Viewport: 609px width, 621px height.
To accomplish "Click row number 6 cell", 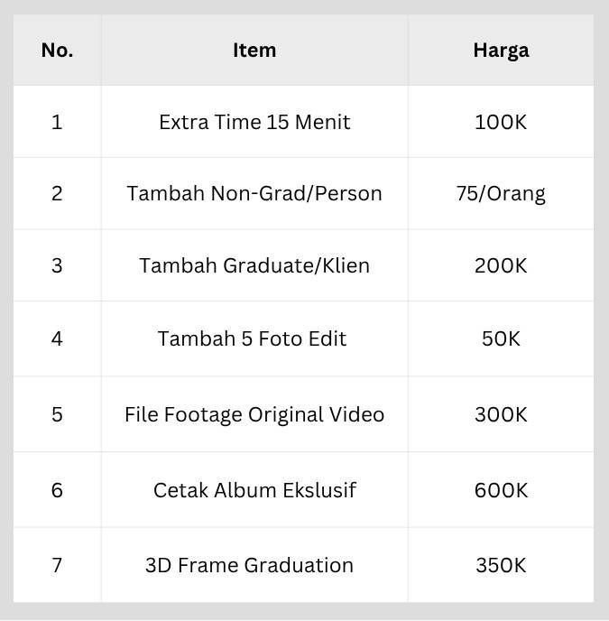I will click(57, 490).
